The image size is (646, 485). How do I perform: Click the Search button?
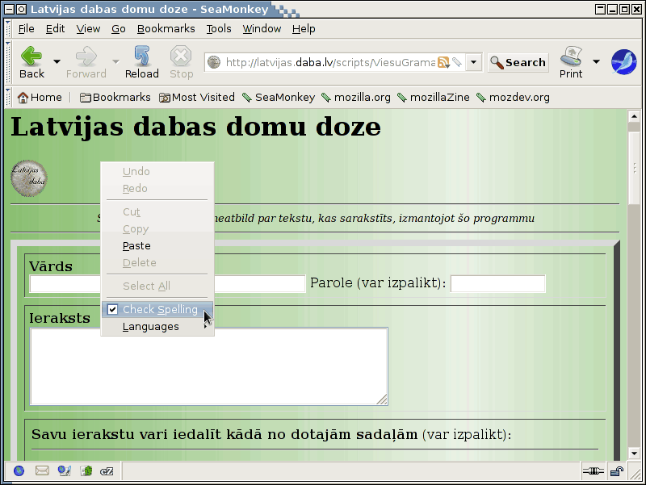(518, 63)
